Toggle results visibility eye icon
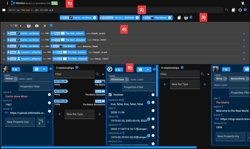Viewport: 250px width, 149px height. point(37,26)
